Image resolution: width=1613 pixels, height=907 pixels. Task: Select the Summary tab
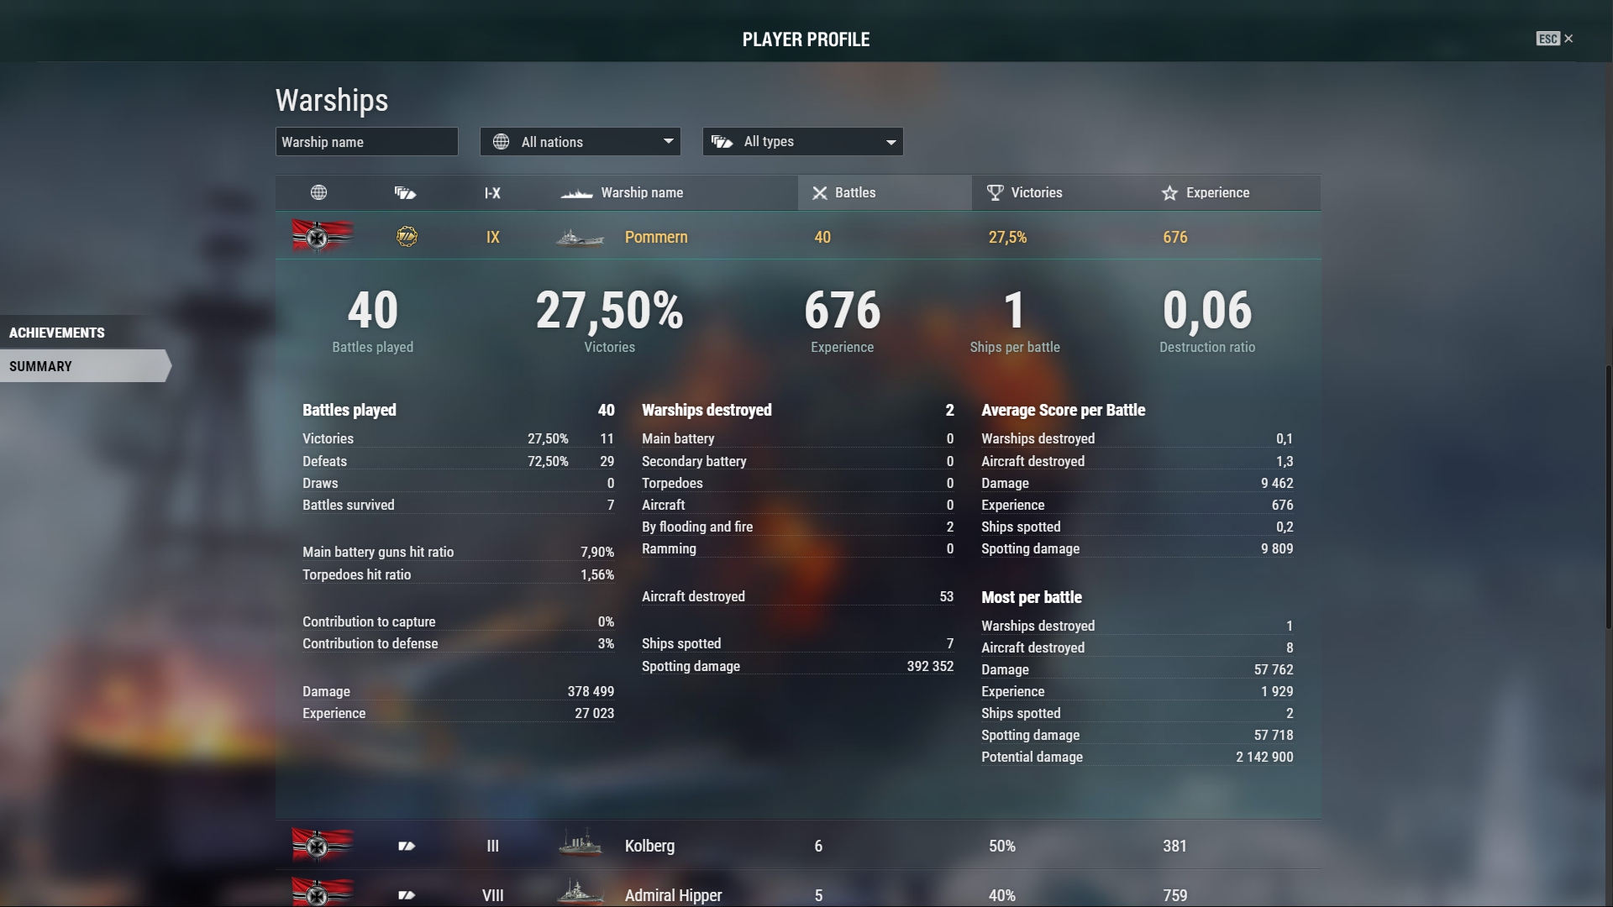[84, 366]
